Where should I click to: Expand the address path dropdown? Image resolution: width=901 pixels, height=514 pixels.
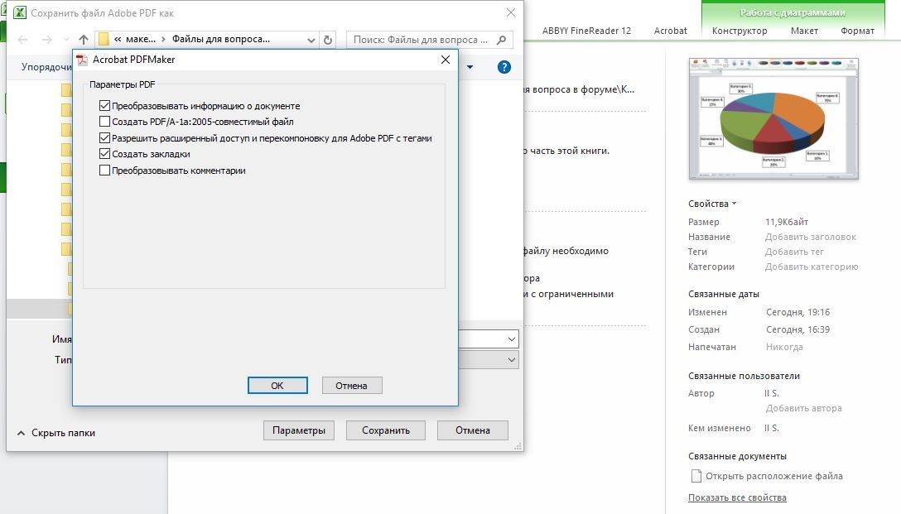click(311, 40)
